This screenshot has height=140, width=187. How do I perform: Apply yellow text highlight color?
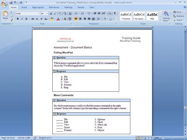tap(52, 19)
